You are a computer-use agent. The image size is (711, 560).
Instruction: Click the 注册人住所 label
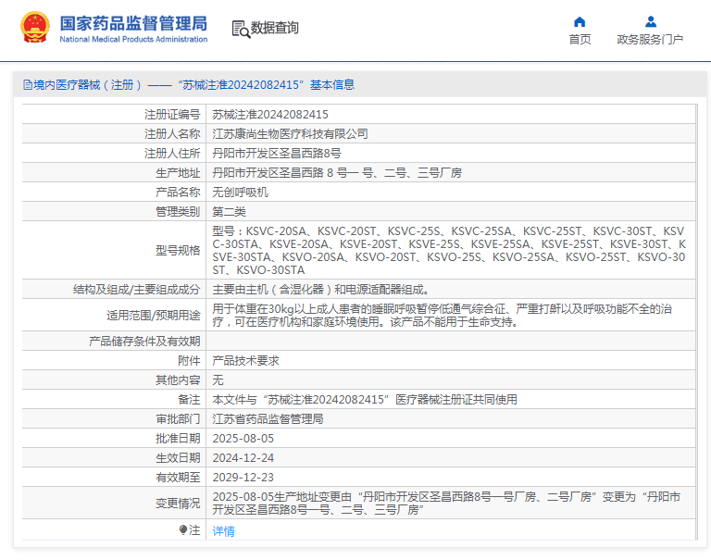172,154
